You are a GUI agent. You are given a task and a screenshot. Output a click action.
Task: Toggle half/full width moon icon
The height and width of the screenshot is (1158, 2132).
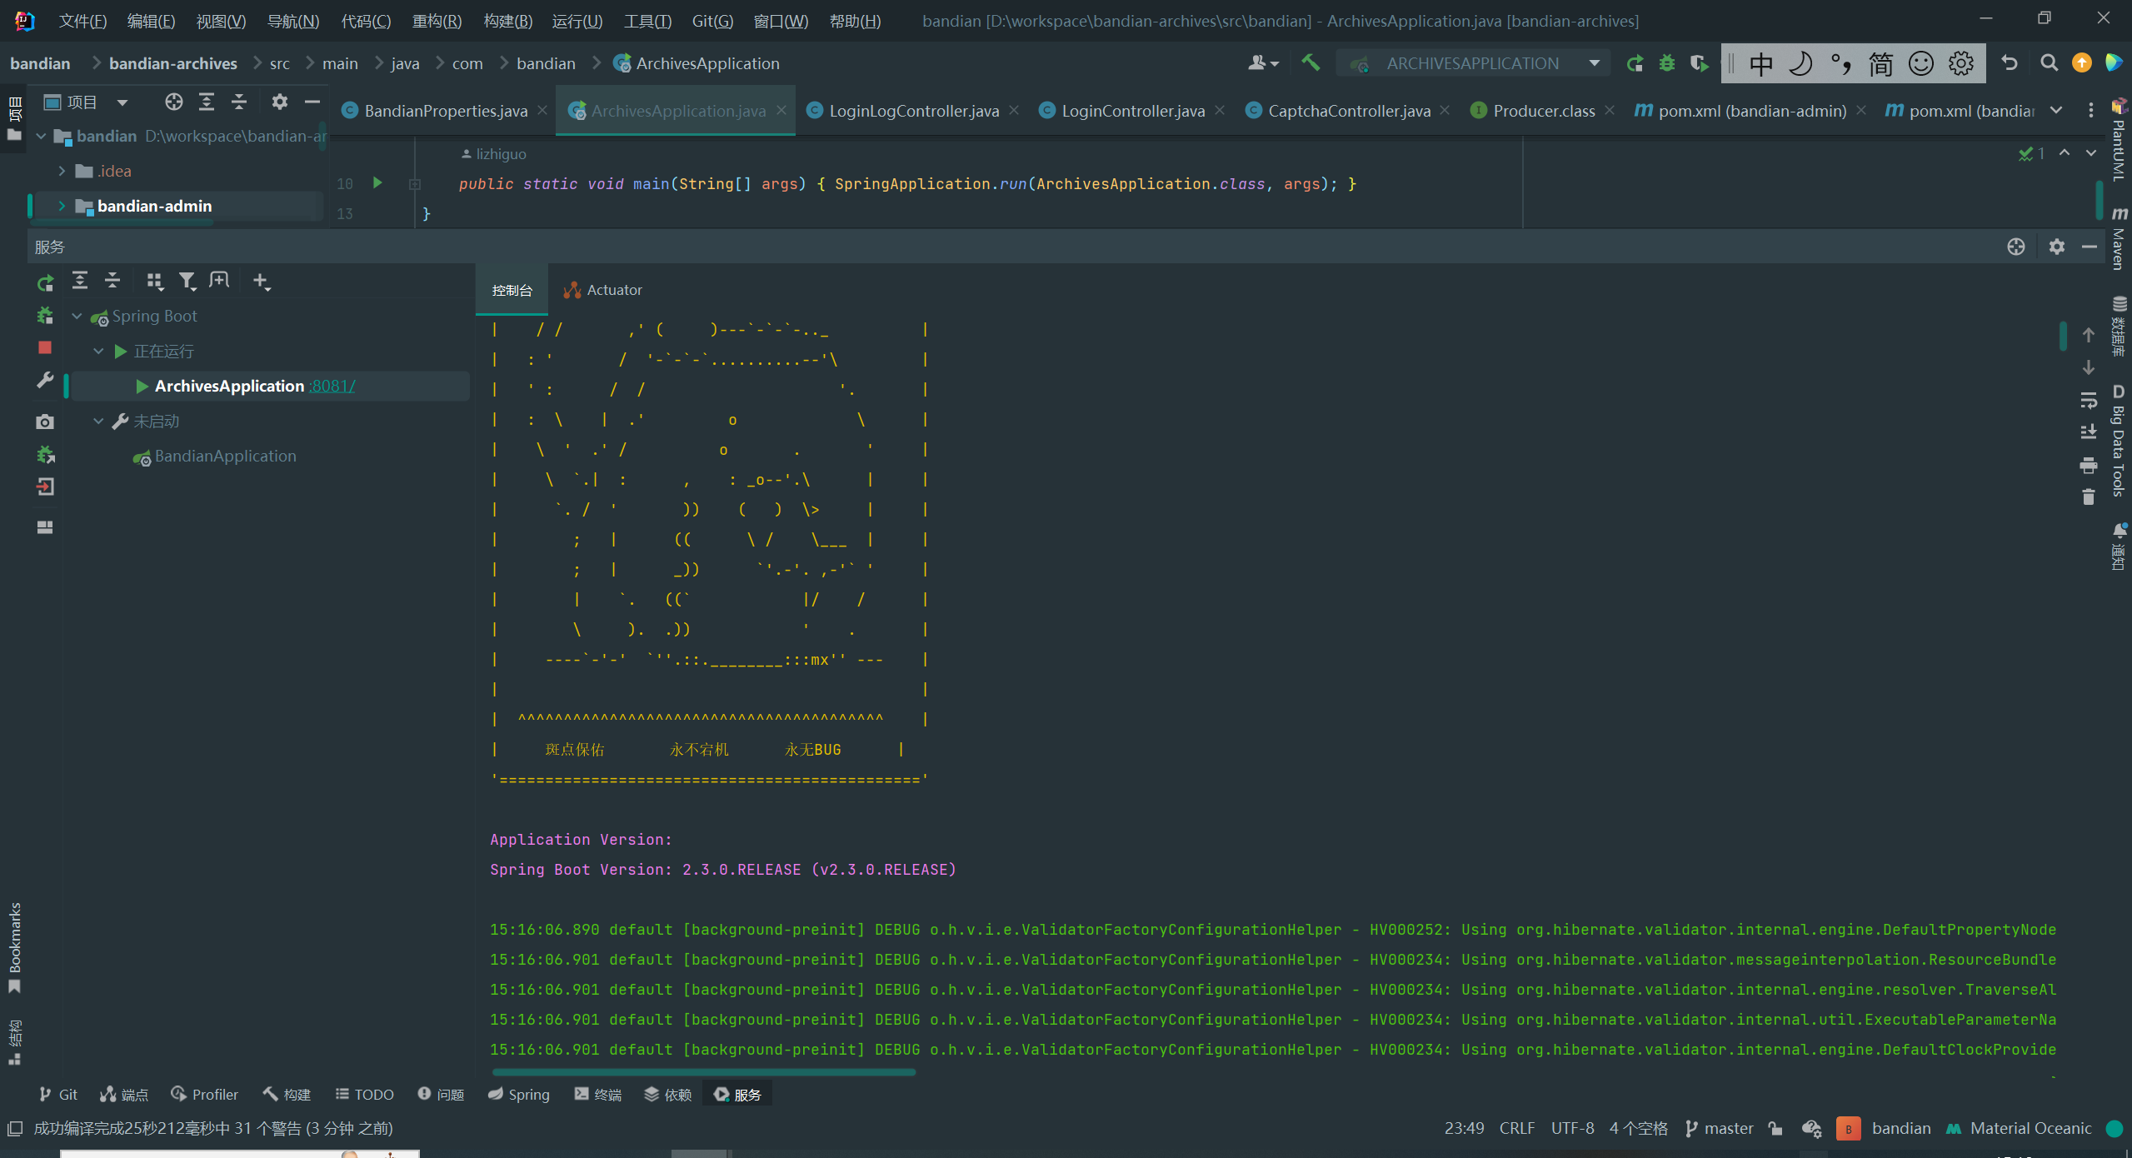pos(1800,63)
